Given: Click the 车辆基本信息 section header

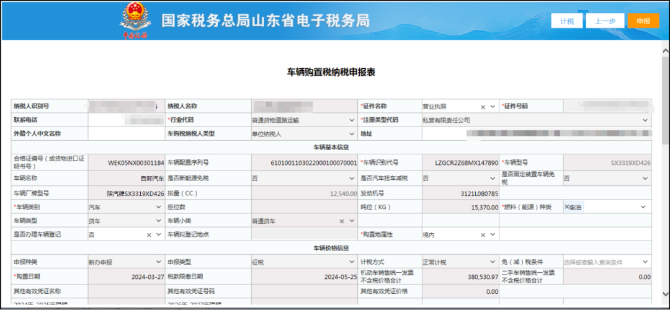Looking at the screenshot, I should click(x=331, y=148).
